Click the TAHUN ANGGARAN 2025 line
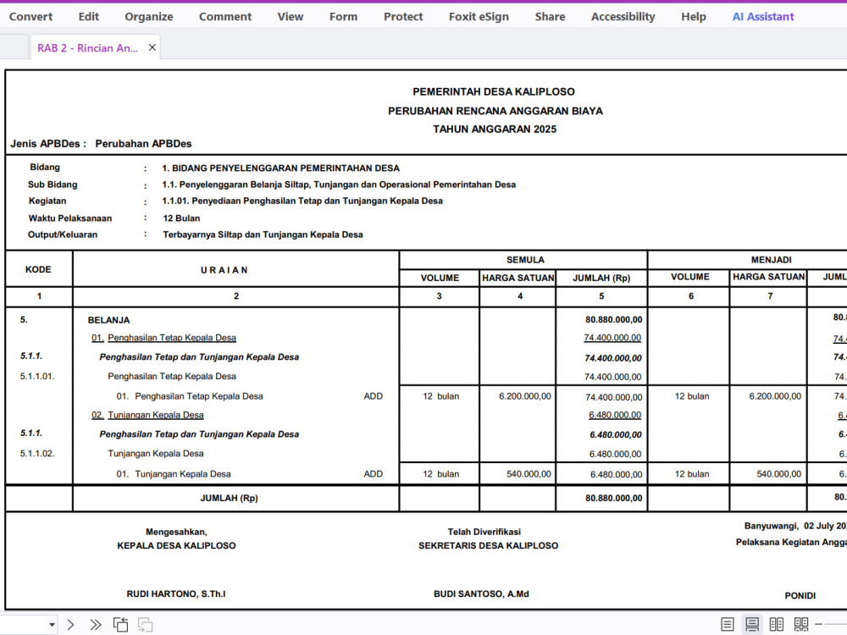Viewport: 847px width, 635px height. (x=495, y=129)
